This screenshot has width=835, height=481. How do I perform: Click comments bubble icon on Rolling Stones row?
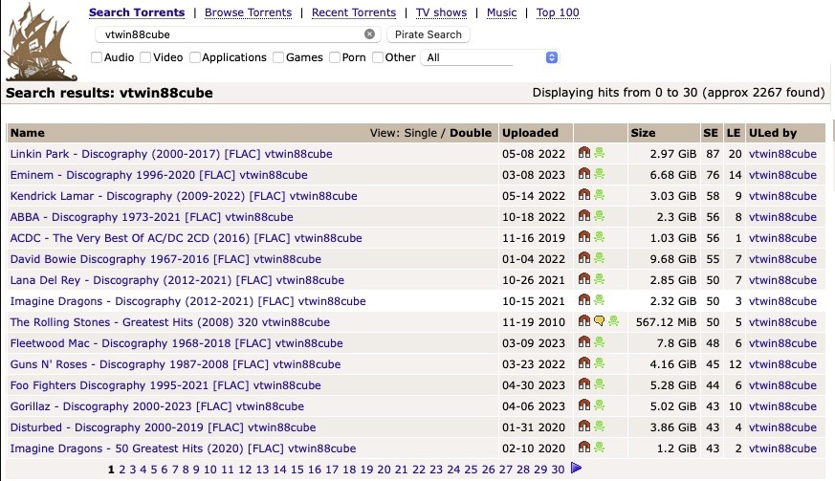[x=599, y=321]
